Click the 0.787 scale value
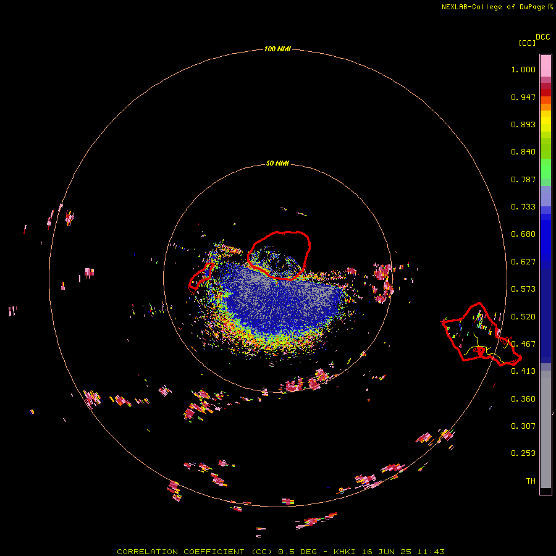The image size is (556, 556). click(523, 179)
